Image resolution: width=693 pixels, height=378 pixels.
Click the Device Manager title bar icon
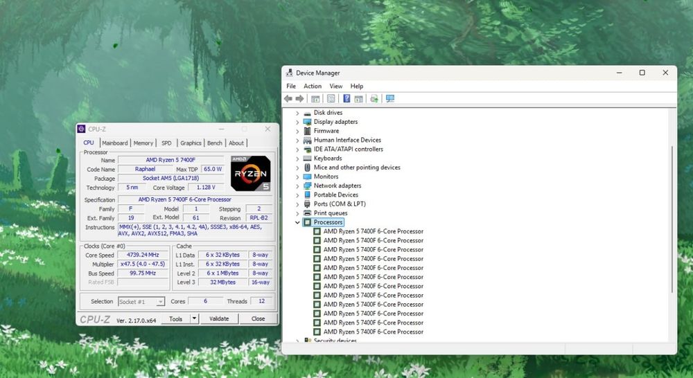tap(289, 73)
